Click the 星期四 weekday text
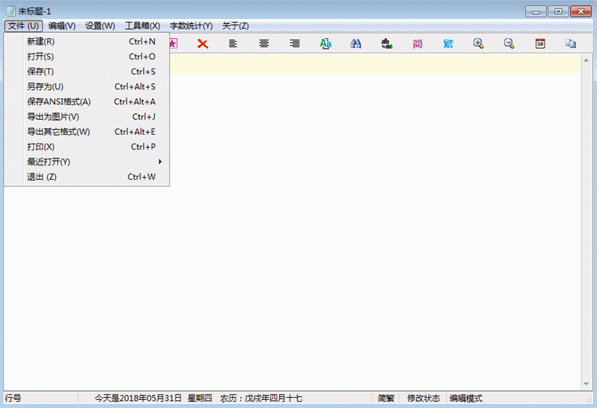The image size is (597, 408). click(x=200, y=398)
